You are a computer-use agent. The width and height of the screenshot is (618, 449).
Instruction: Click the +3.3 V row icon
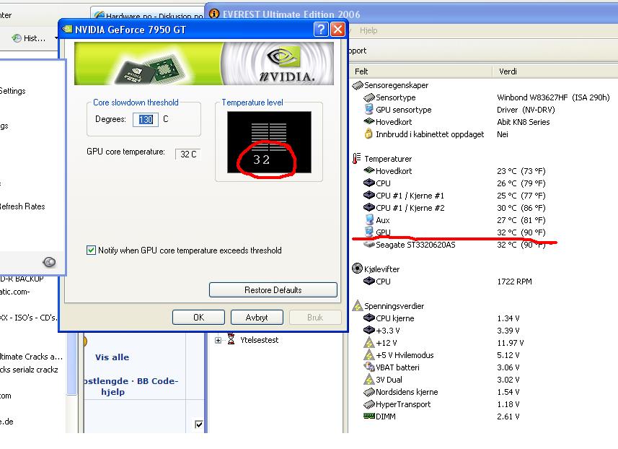pyautogui.click(x=369, y=330)
